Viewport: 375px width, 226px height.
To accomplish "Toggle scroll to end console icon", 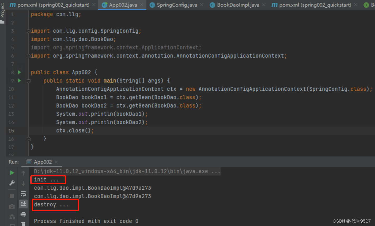I will pos(23,204).
